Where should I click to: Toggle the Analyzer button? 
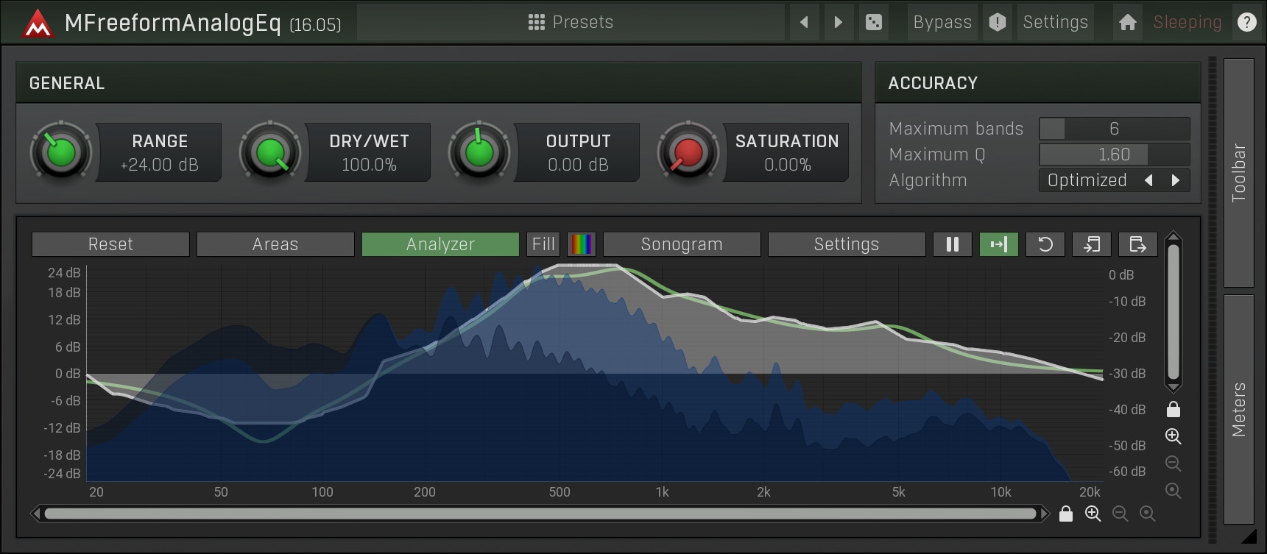click(x=440, y=244)
